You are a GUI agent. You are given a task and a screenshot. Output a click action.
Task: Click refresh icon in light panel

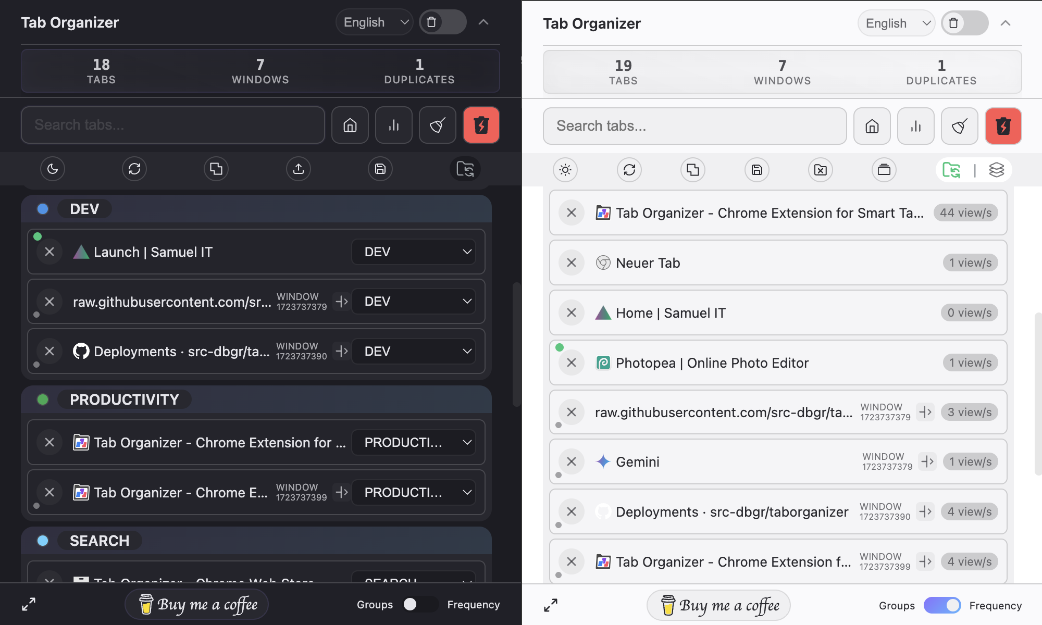629,170
